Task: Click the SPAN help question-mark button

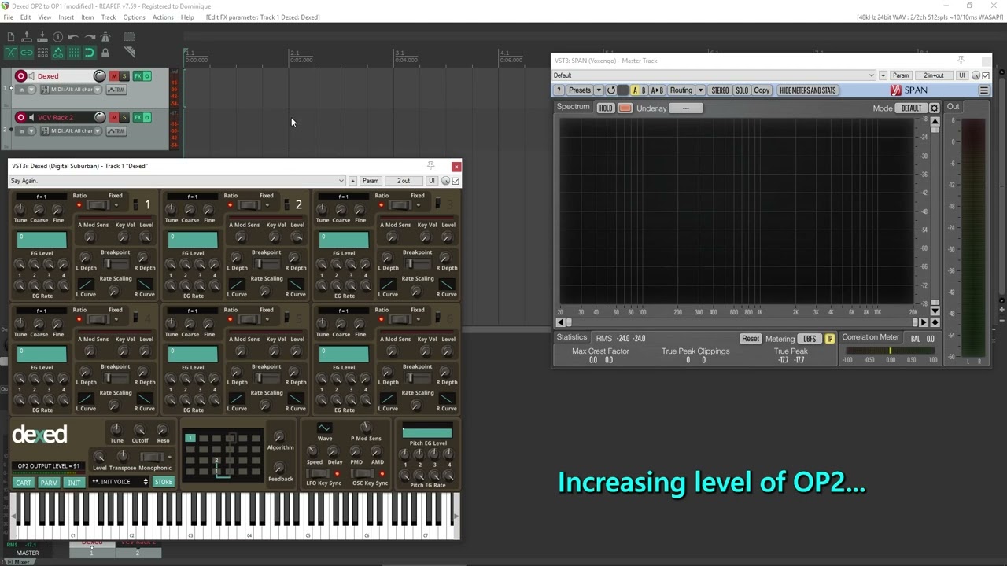Action: (x=559, y=90)
